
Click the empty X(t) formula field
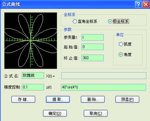tap(104, 75)
